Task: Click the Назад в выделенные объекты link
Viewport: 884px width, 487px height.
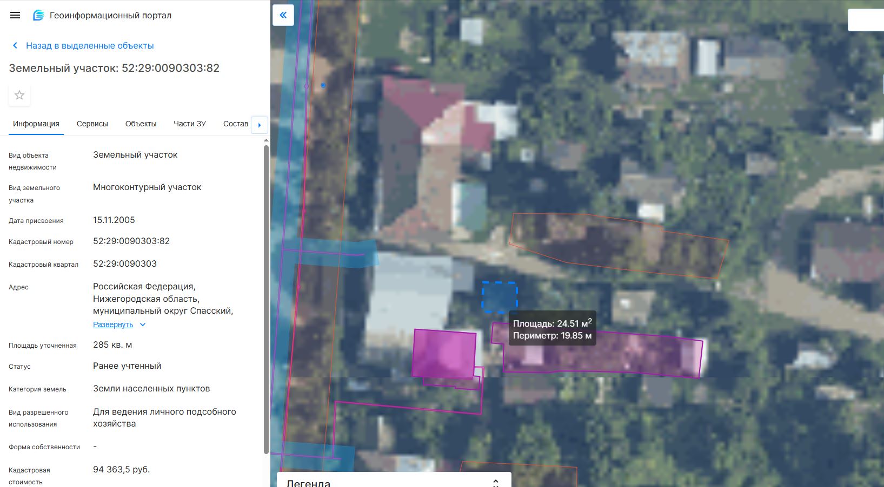Action: point(90,46)
